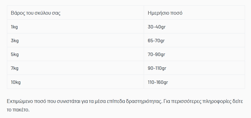The width and height of the screenshot is (251, 118).
Task: Click the word 'συνιστάται' in the footnote
Action: point(69,101)
